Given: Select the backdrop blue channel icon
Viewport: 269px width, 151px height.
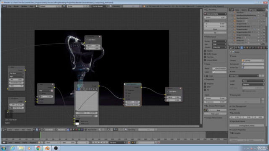Looking at the screenshot, I should [82, 130].
